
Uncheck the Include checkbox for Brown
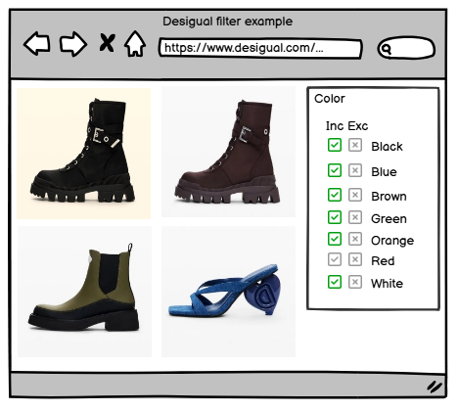(335, 195)
